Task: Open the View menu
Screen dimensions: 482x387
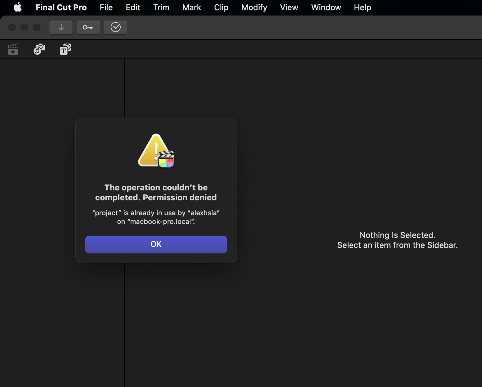Action: click(x=289, y=7)
